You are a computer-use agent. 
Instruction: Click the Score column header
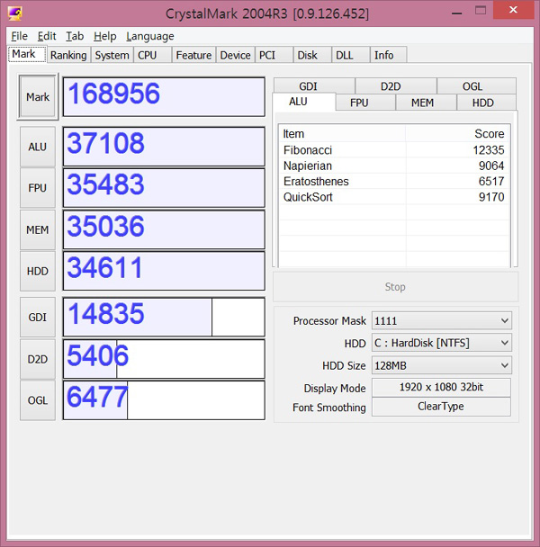click(457, 134)
